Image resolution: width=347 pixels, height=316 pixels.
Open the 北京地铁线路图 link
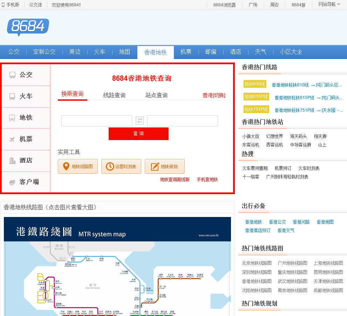[257, 263]
